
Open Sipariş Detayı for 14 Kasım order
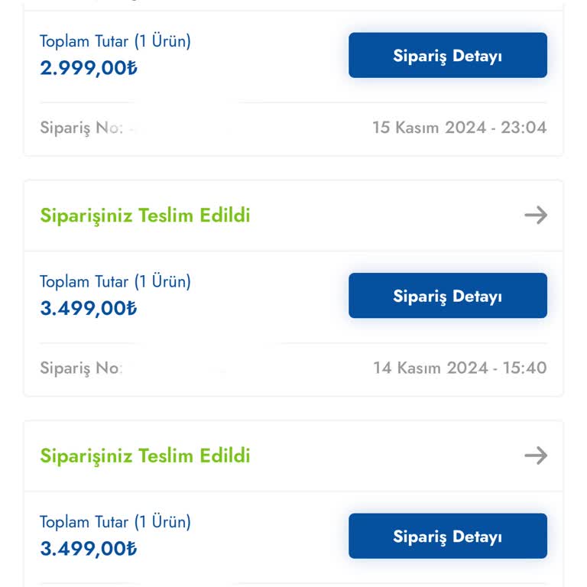(x=447, y=296)
